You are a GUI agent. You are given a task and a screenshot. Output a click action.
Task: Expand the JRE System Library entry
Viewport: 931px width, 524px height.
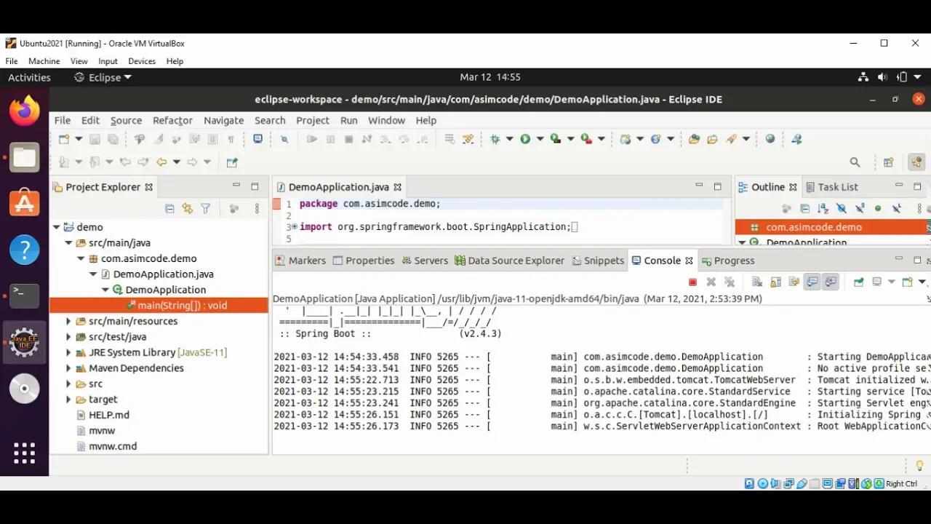coord(68,352)
